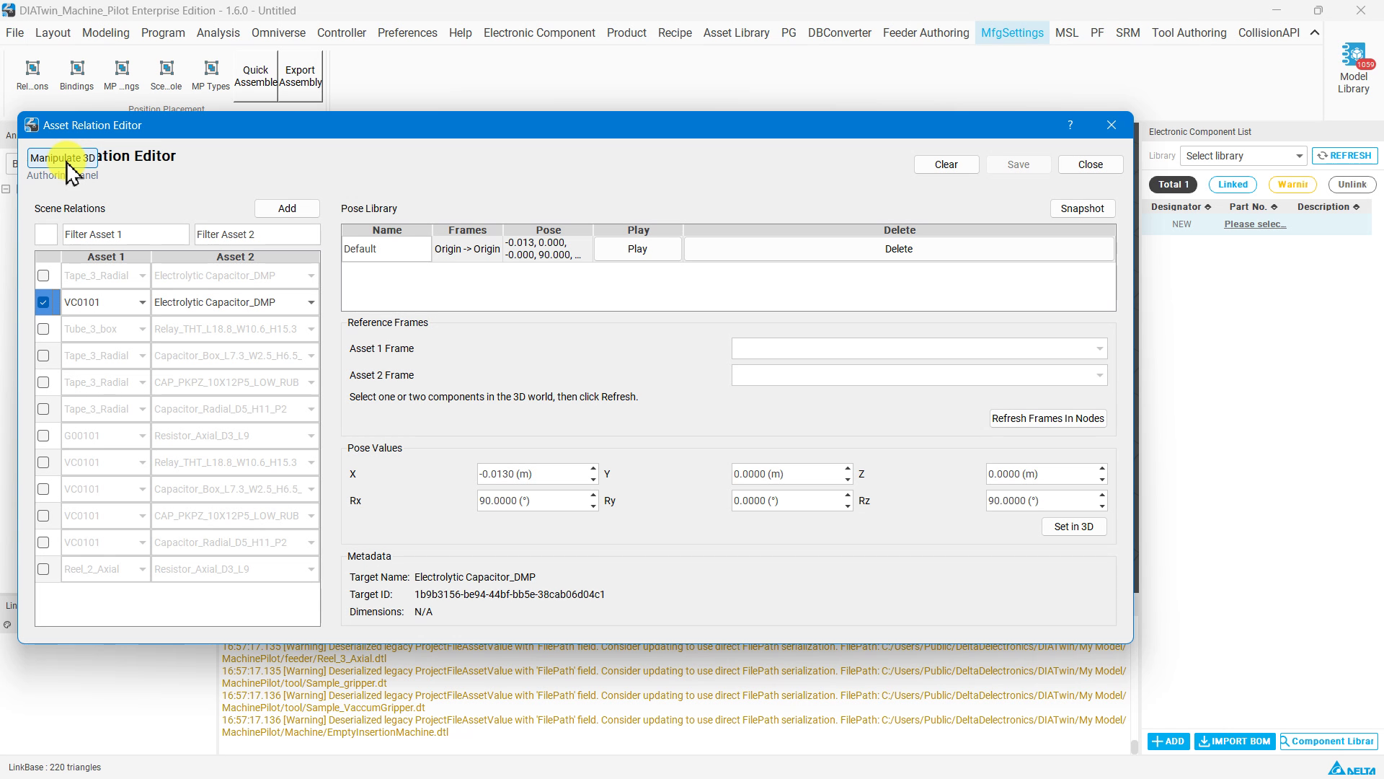The width and height of the screenshot is (1384, 779).
Task: Check the first Tape_3_Radial Electrolytic Capacitor row
Action: [x=43, y=276]
